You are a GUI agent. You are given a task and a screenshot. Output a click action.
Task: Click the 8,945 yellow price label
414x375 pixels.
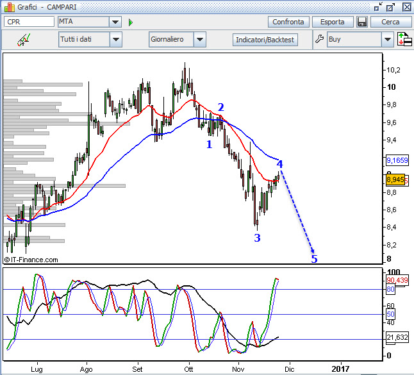395,180
